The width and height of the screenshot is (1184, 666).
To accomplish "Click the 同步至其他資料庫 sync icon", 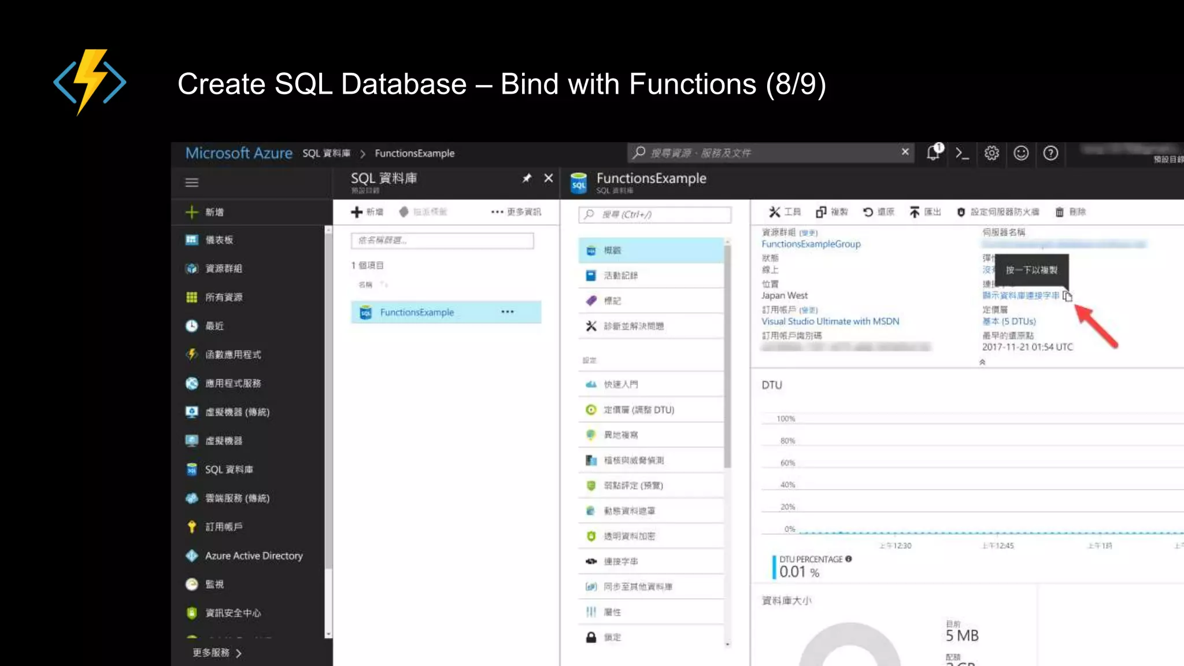I will click(591, 587).
